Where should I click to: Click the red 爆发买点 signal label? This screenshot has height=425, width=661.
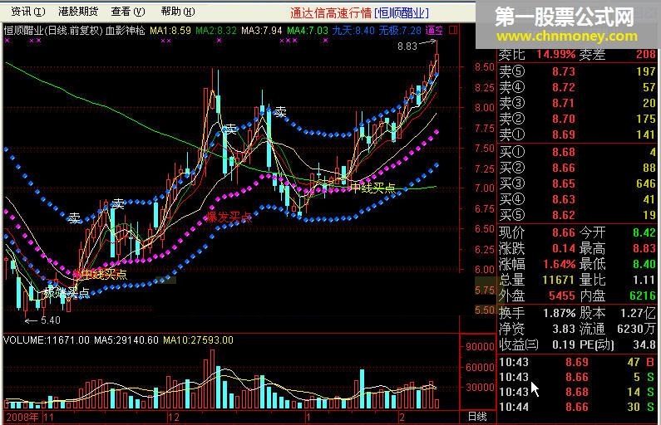pos(228,217)
